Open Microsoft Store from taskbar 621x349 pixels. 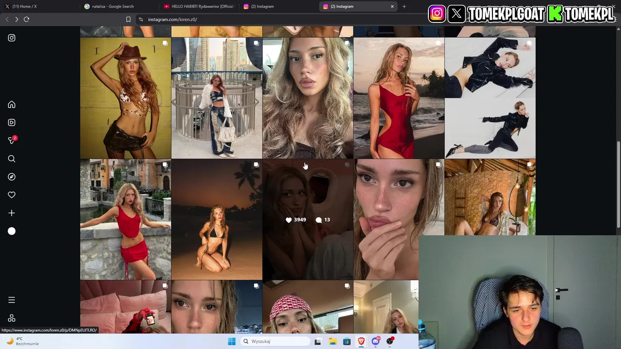pyautogui.click(x=347, y=341)
